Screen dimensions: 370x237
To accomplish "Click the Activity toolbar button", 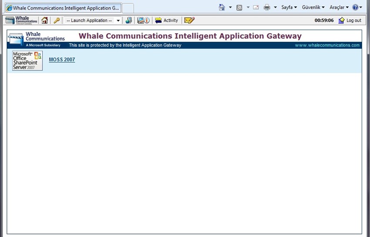I will (166, 20).
